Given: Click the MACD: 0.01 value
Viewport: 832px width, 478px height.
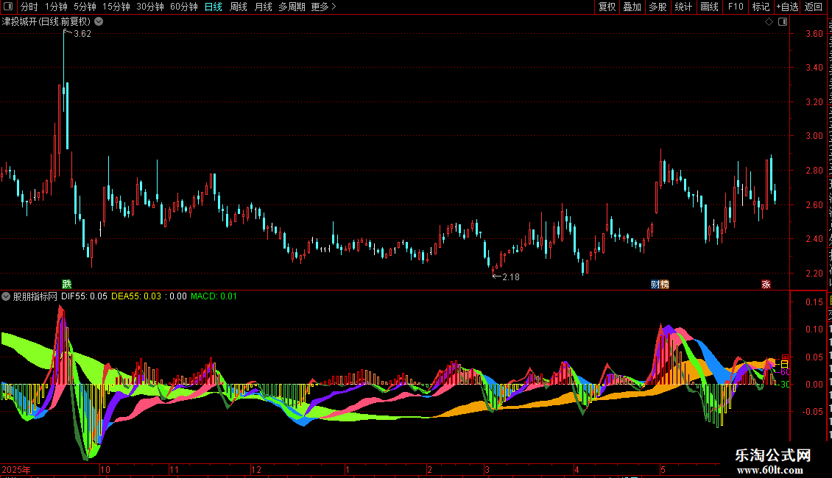Looking at the screenshot, I should [x=214, y=296].
